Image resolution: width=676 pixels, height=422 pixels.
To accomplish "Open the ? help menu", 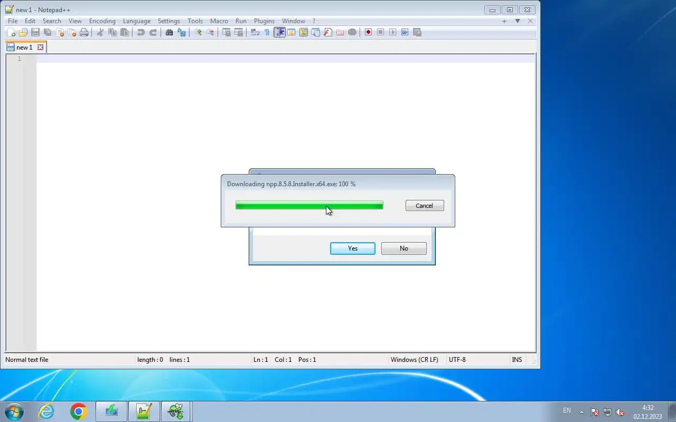I will point(314,21).
